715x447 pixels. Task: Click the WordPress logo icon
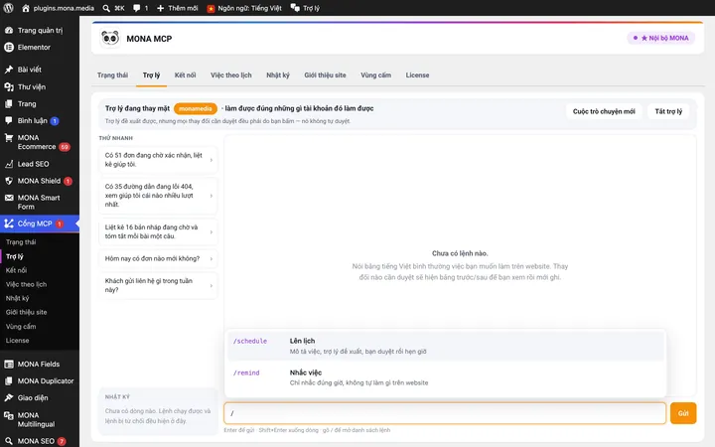tap(8, 8)
